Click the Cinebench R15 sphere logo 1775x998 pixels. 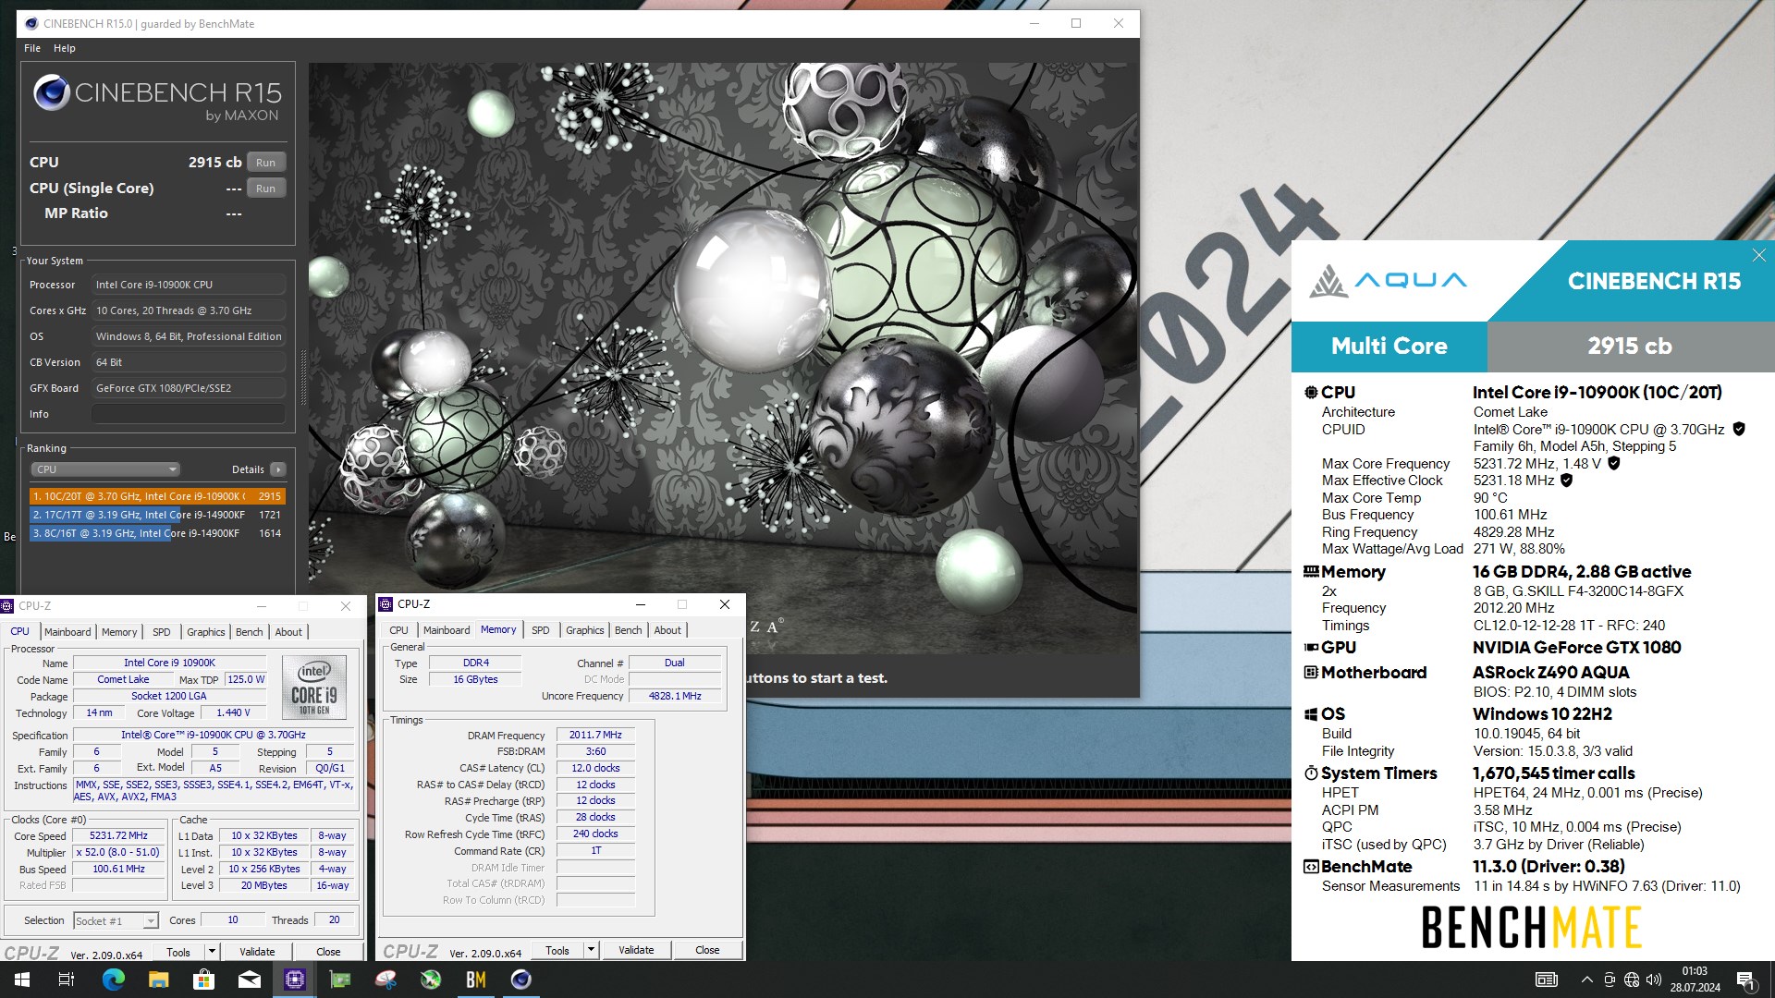pyautogui.click(x=52, y=92)
